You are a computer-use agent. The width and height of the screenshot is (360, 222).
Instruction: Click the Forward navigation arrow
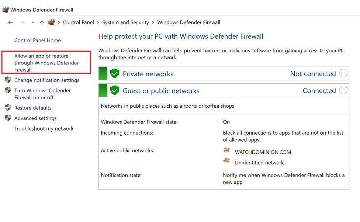tap(23, 22)
